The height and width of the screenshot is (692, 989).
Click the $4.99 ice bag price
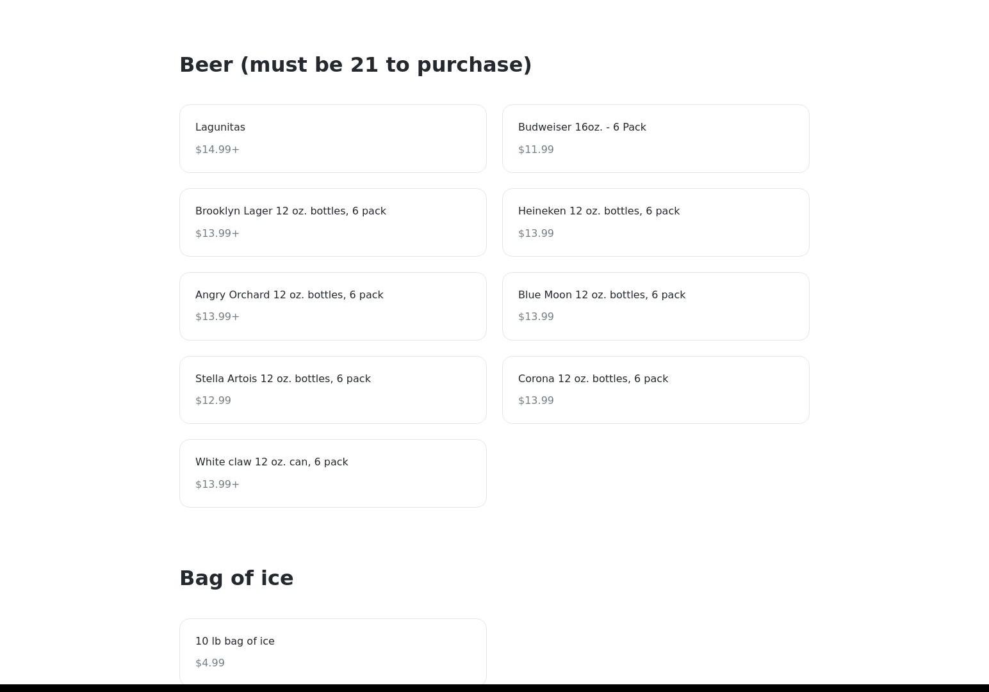coord(209,663)
